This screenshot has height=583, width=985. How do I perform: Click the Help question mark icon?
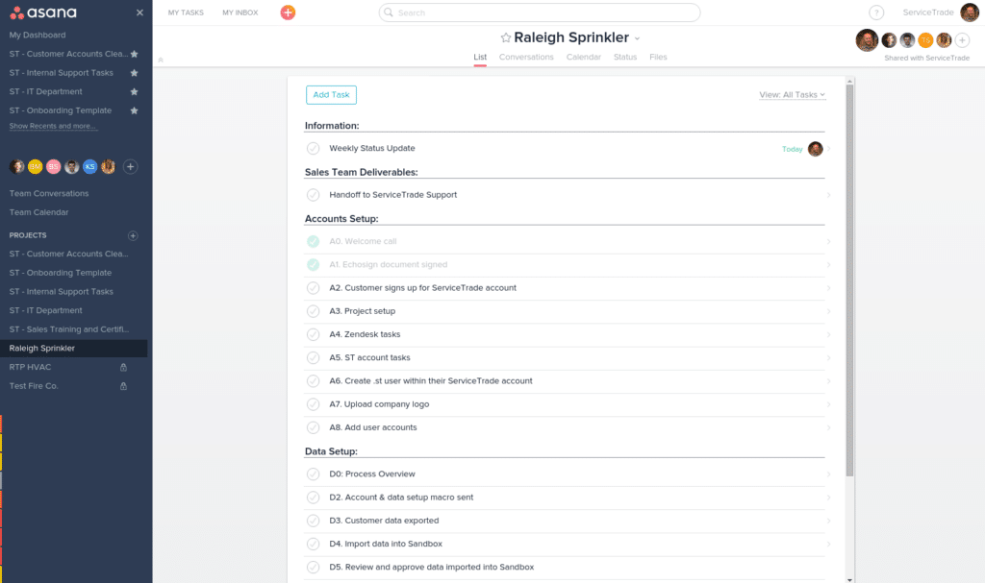click(874, 12)
